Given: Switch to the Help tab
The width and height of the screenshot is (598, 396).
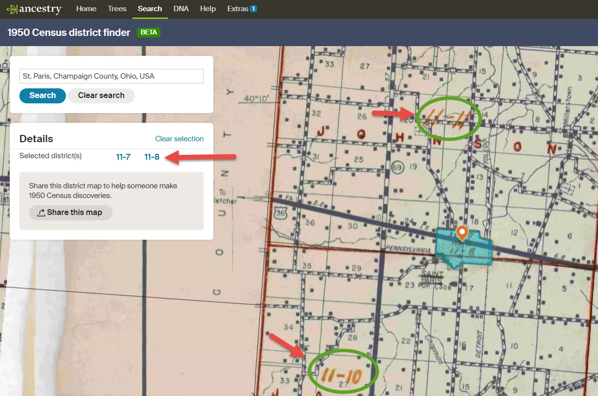Looking at the screenshot, I should 208,8.
